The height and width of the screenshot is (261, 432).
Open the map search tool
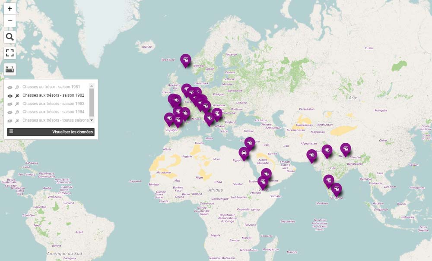[x=10, y=37]
